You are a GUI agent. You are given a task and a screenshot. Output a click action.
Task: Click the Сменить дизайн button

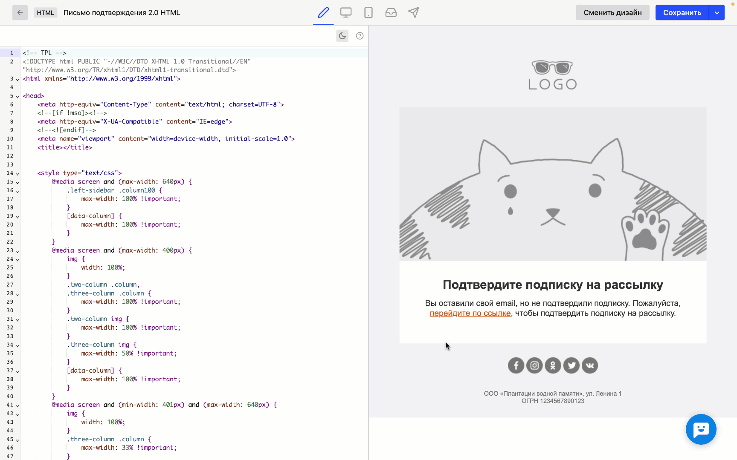point(613,12)
